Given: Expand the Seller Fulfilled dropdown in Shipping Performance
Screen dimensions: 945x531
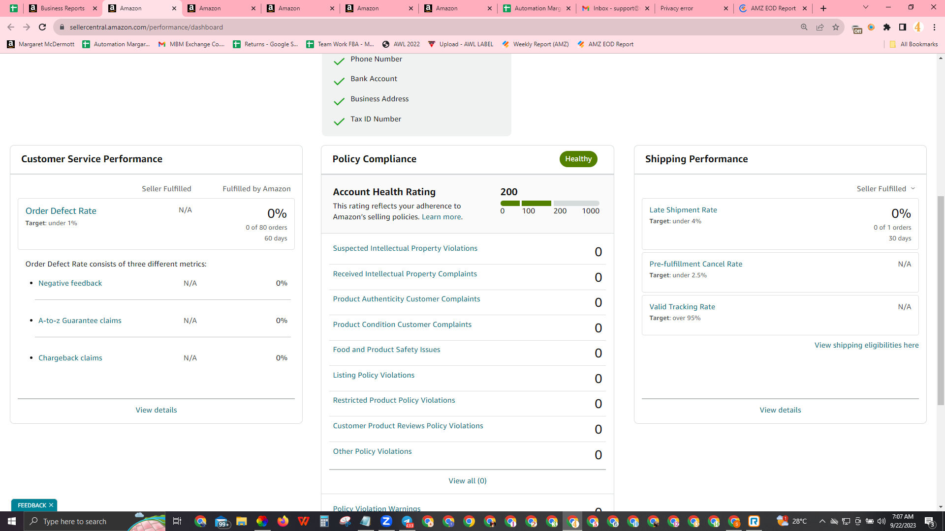Looking at the screenshot, I should coord(886,189).
